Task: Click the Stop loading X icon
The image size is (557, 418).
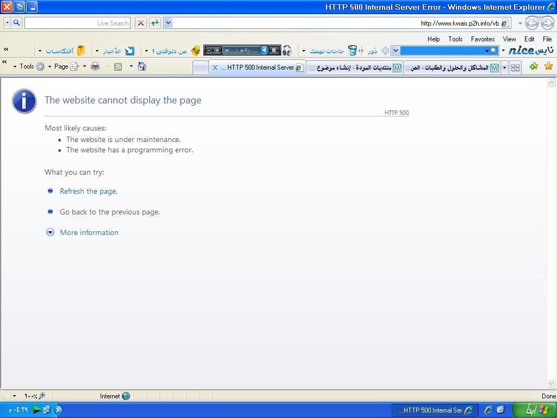Action: [141, 23]
